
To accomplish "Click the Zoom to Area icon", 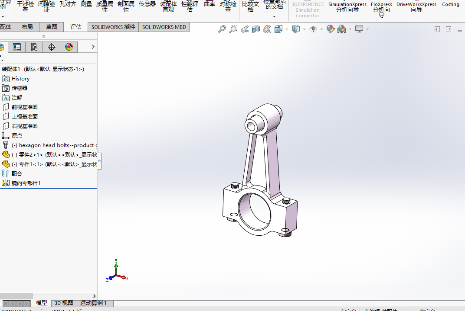I will (x=233, y=29).
